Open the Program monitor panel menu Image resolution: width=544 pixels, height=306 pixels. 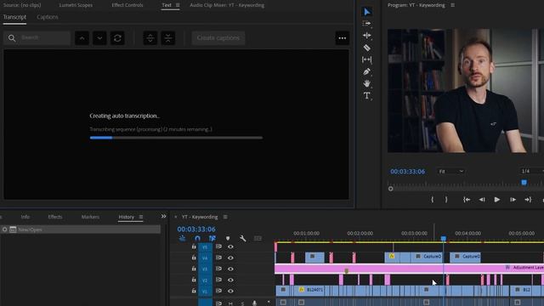(x=452, y=5)
